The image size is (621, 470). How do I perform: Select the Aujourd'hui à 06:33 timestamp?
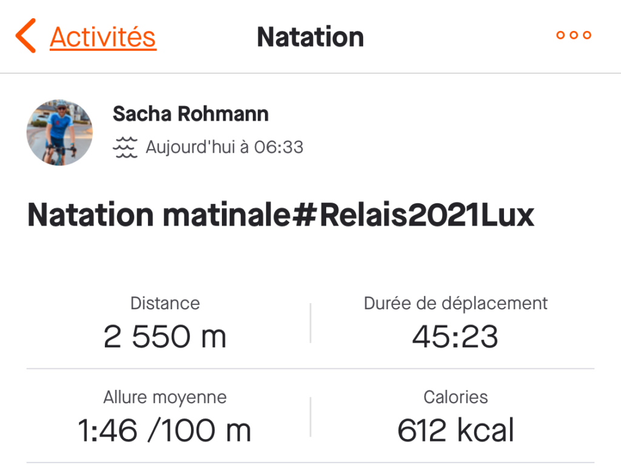[x=224, y=147]
